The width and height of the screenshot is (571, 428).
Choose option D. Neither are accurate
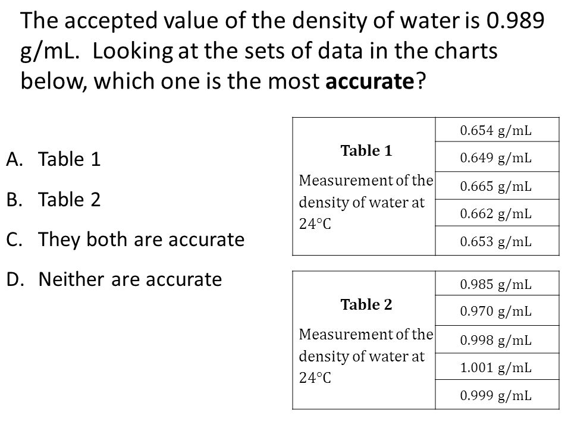click(x=114, y=279)
